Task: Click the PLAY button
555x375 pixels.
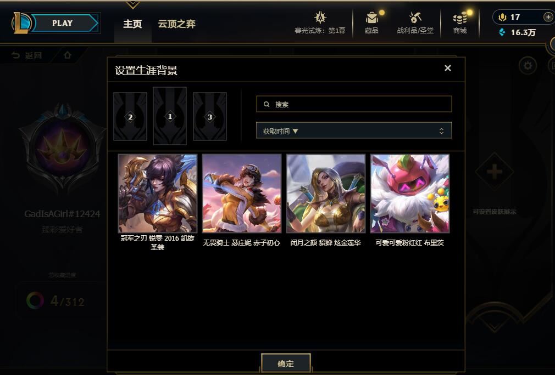Action: pos(62,24)
